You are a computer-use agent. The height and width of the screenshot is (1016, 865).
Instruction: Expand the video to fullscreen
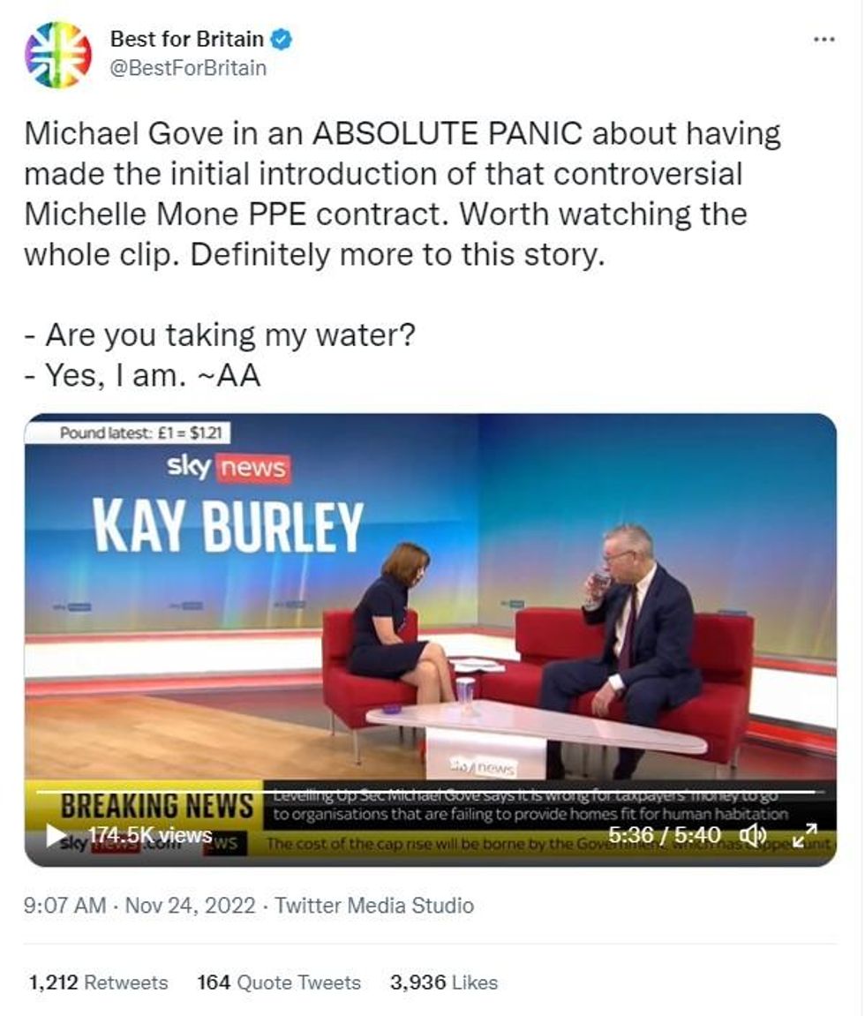click(805, 835)
